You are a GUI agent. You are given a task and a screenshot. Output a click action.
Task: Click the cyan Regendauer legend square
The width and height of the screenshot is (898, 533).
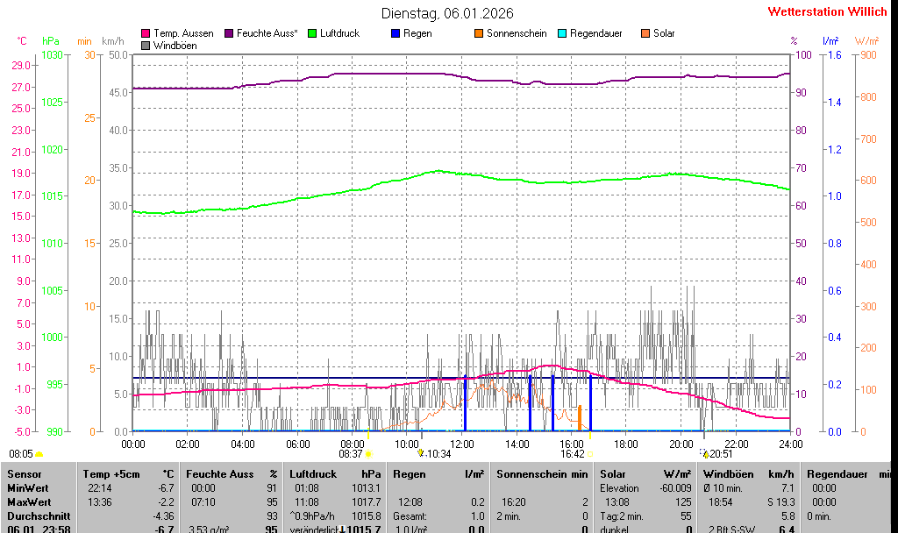(x=562, y=33)
